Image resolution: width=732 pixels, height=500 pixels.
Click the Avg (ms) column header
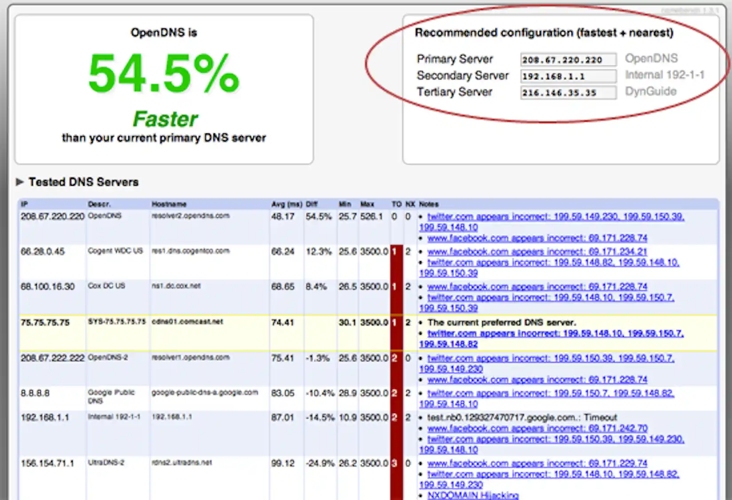[x=287, y=204]
